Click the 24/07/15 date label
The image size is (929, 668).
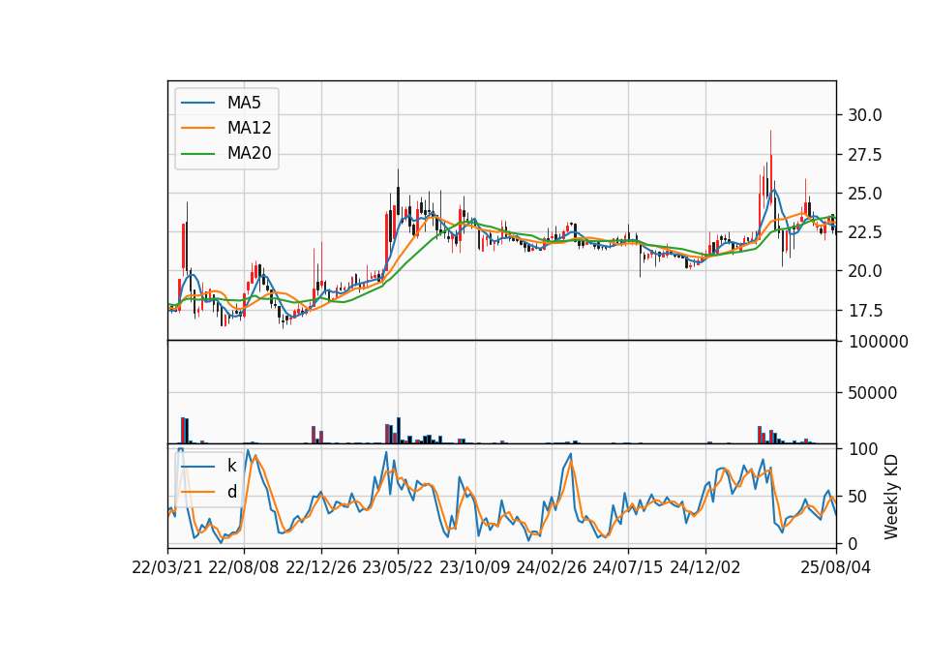point(627,568)
